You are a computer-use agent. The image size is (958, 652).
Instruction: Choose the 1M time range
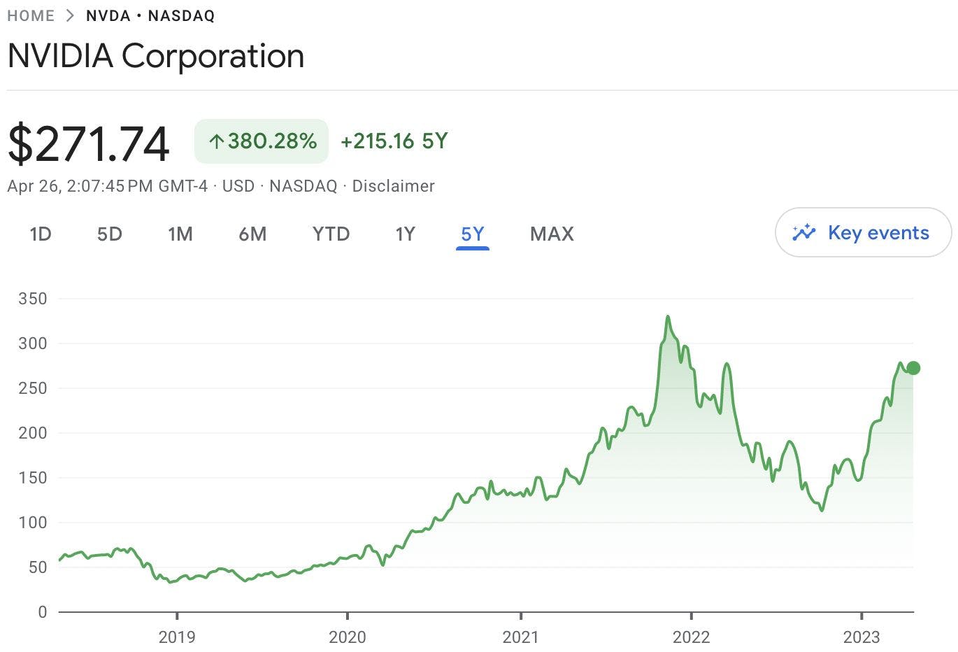click(x=180, y=234)
